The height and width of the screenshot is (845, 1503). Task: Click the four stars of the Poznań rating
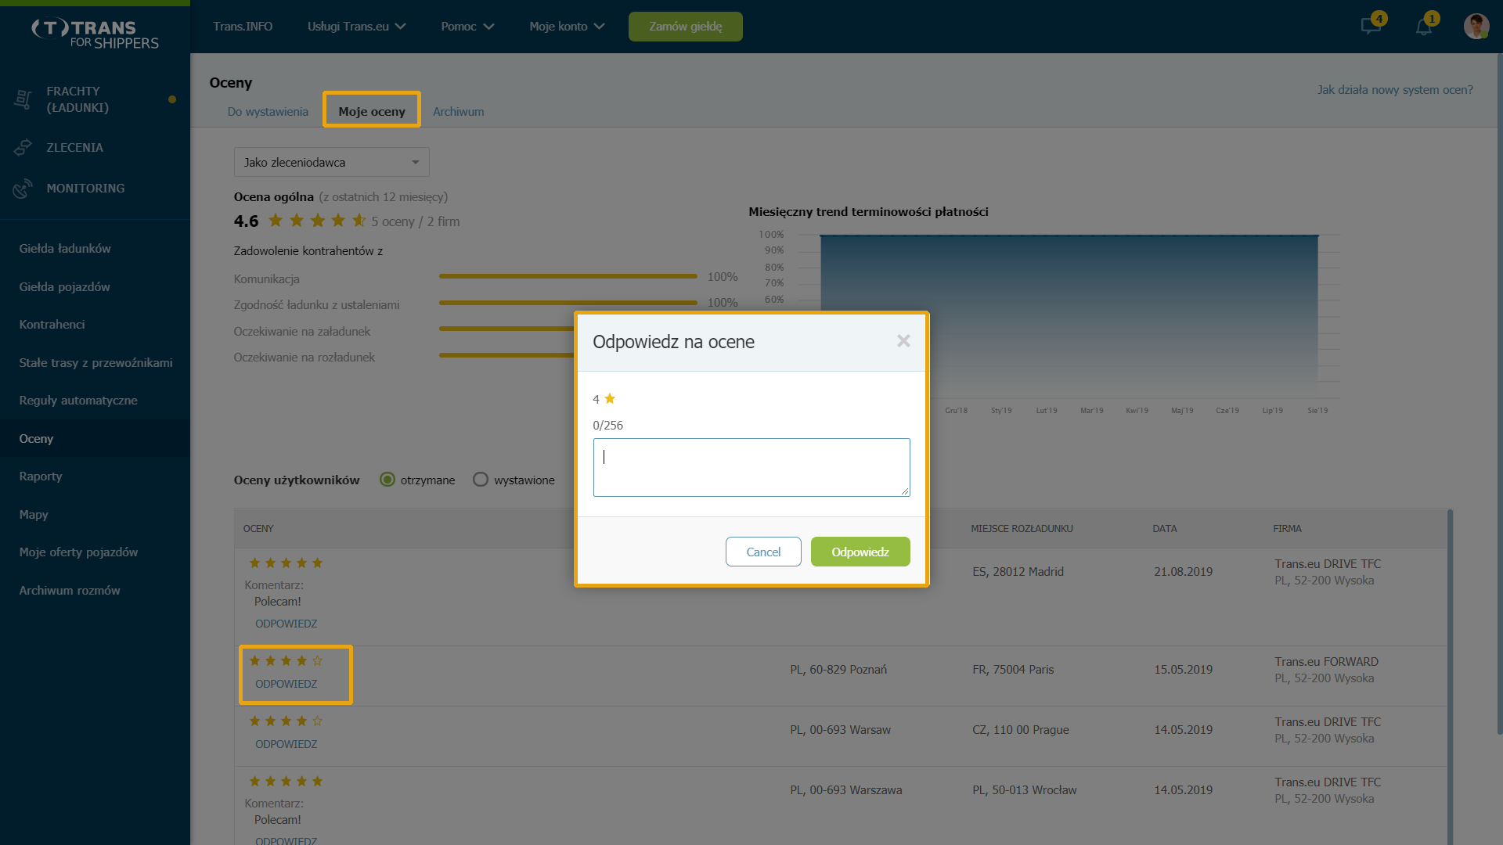286,660
